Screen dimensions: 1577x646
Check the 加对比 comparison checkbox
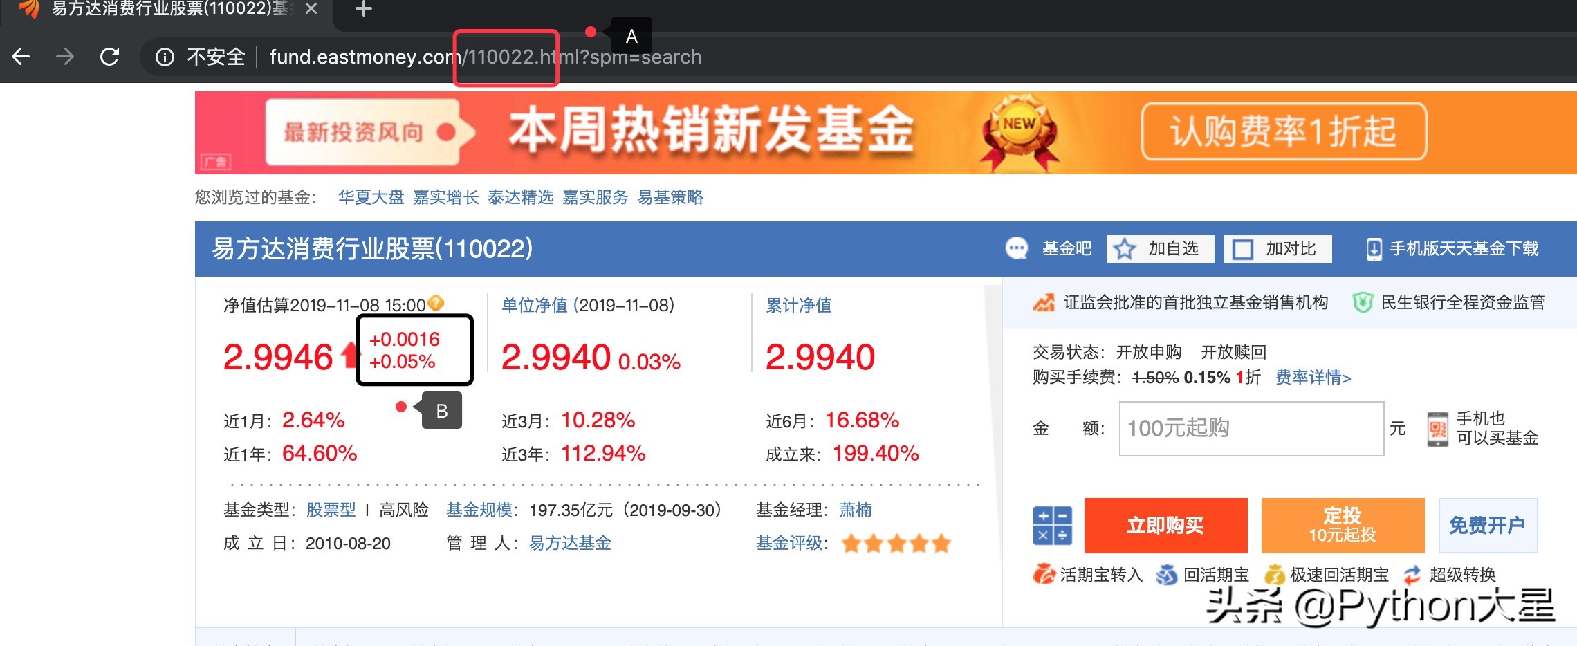tap(1243, 248)
